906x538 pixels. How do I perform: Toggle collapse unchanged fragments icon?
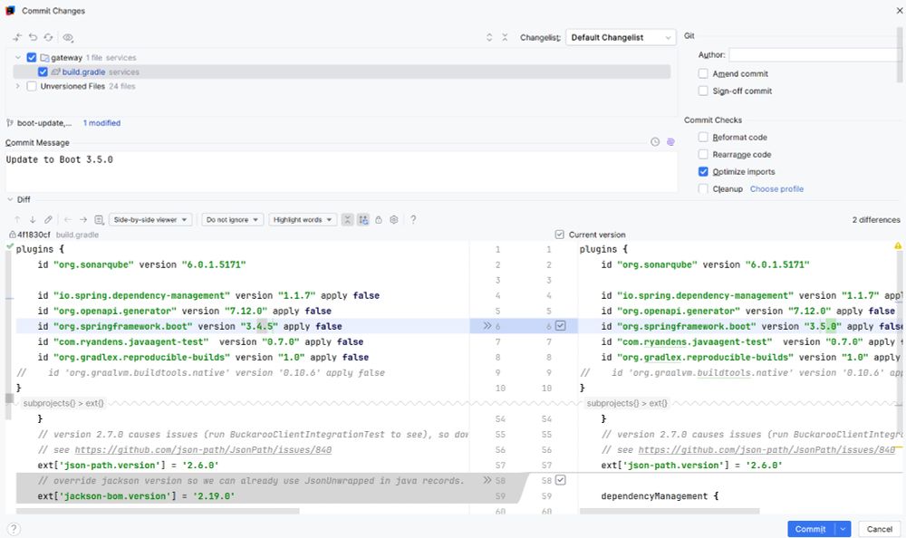tap(347, 219)
